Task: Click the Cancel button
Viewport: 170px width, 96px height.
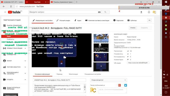Action: (133, 28)
